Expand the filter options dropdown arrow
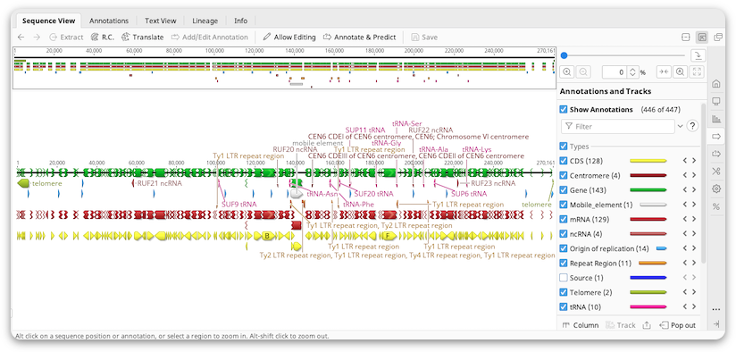The width and height of the screenshot is (736, 352). pos(680,126)
